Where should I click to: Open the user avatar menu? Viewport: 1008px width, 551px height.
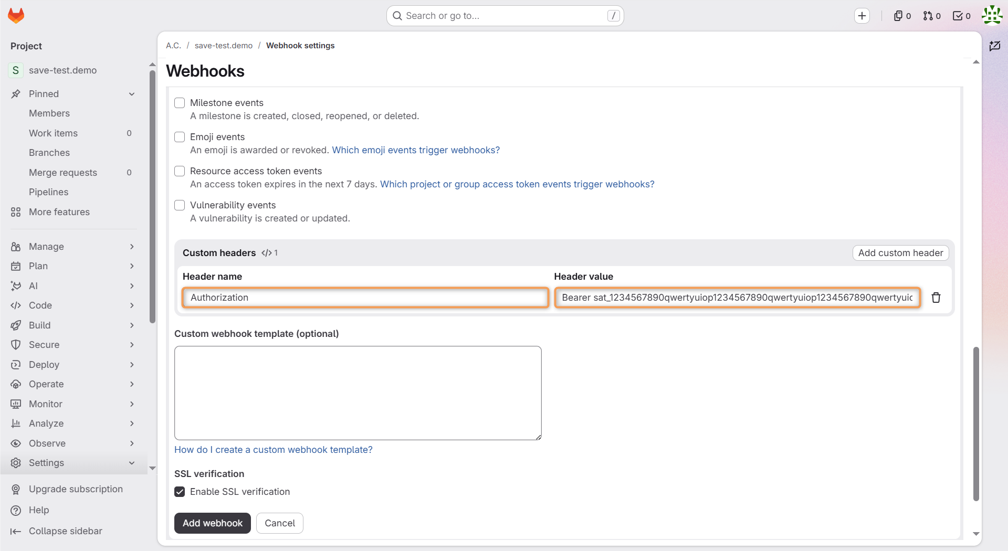coord(992,16)
